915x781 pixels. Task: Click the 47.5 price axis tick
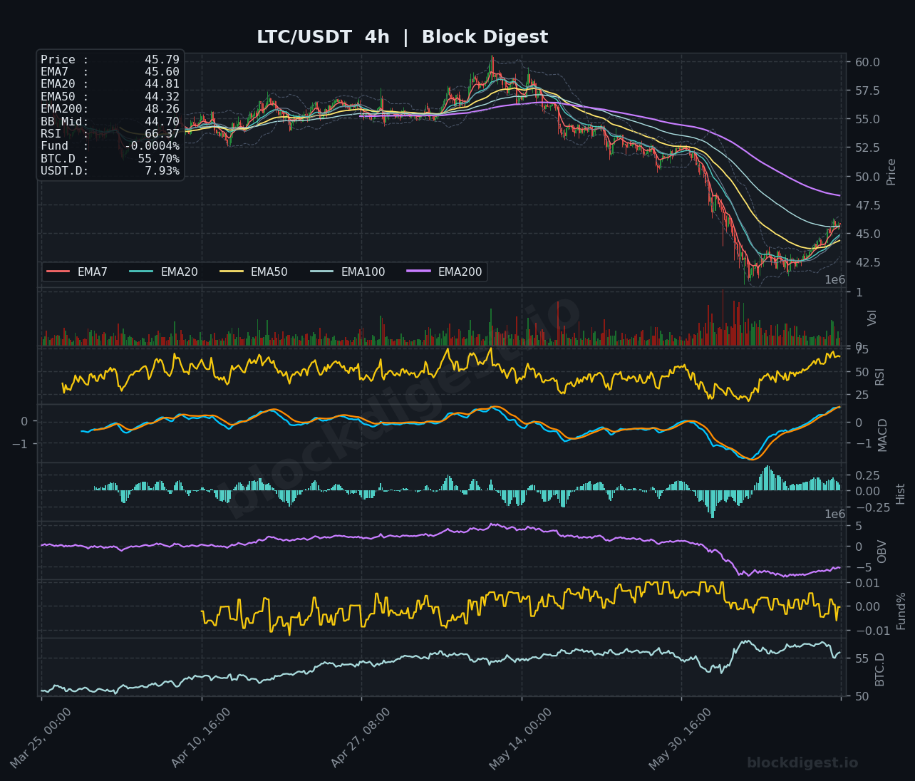[x=867, y=205]
